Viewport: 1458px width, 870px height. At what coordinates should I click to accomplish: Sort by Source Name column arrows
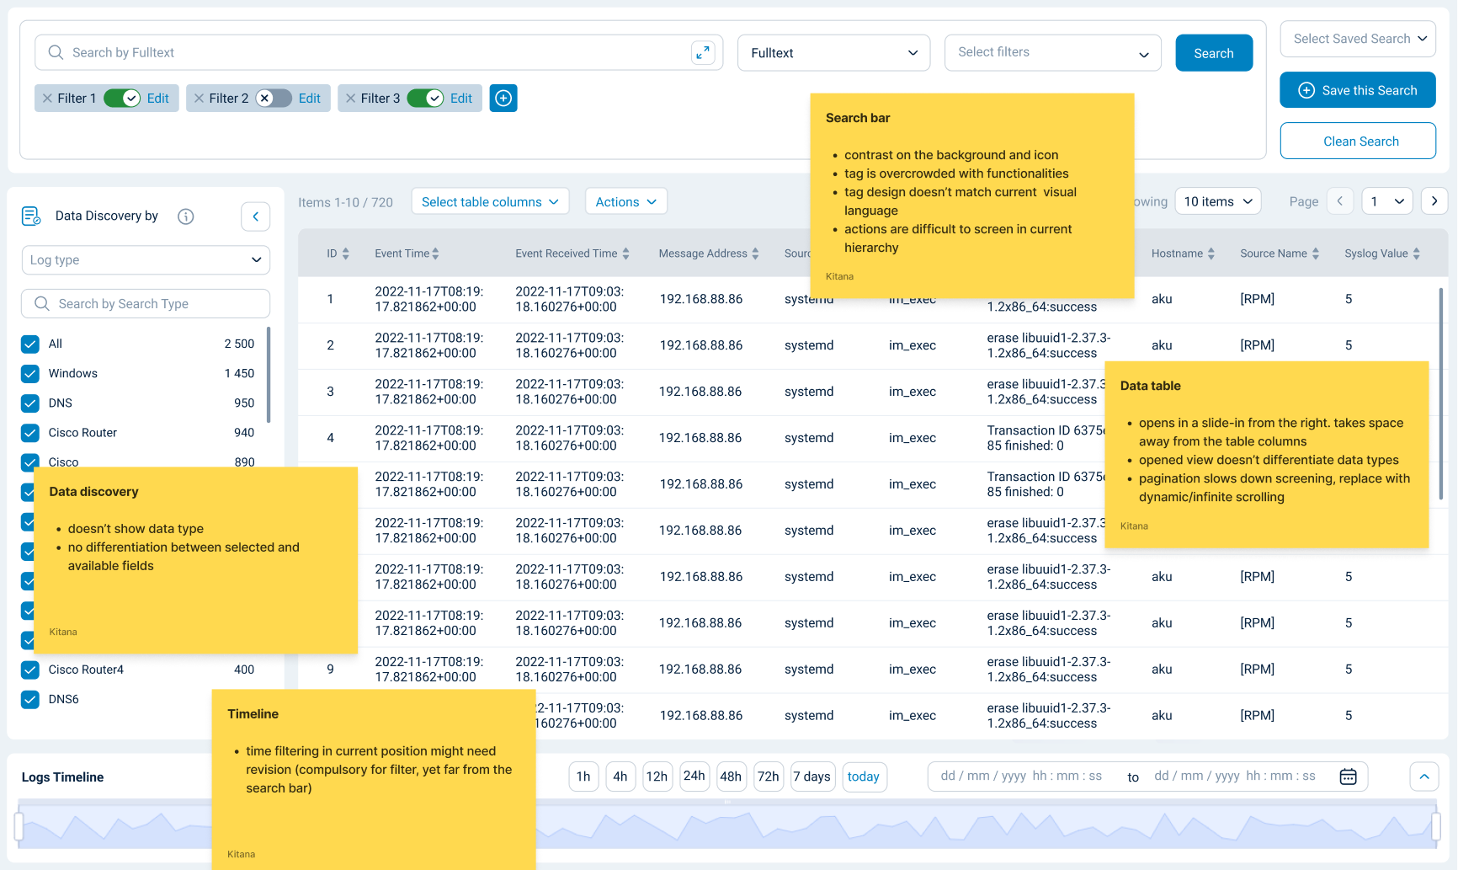tap(1315, 254)
